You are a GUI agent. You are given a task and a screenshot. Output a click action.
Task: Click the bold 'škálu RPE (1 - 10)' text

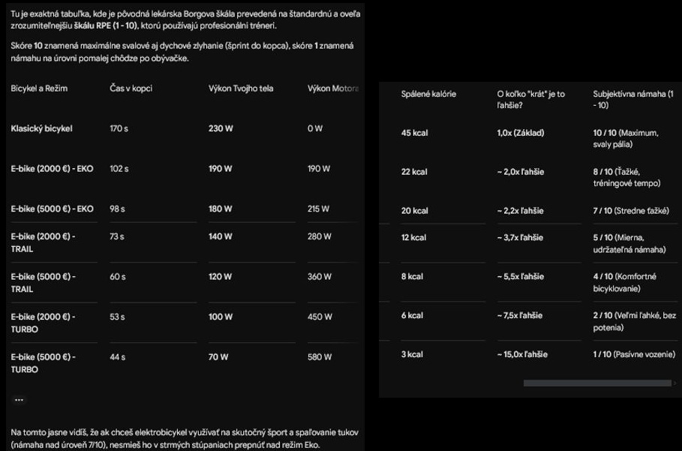click(x=106, y=26)
